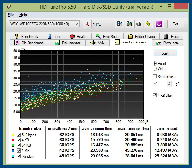Open the Benchmark tab
The width and height of the screenshot is (192, 168).
click(x=26, y=37)
